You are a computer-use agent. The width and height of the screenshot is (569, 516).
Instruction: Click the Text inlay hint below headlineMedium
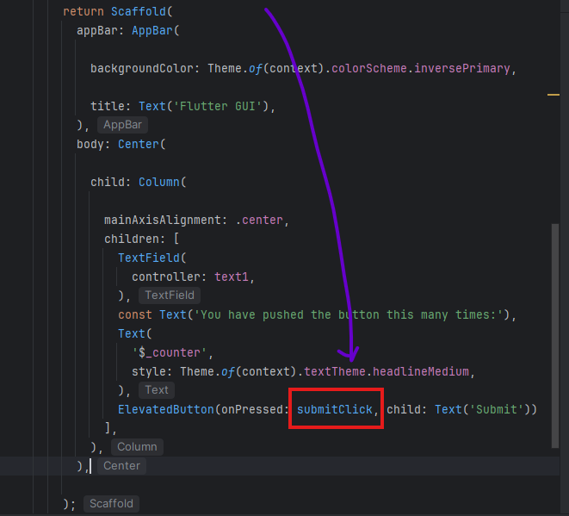pos(157,389)
